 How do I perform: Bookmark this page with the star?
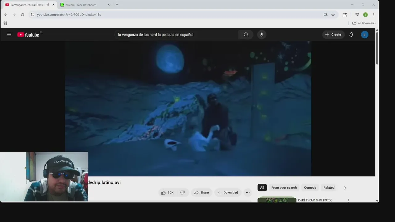tap(333, 14)
